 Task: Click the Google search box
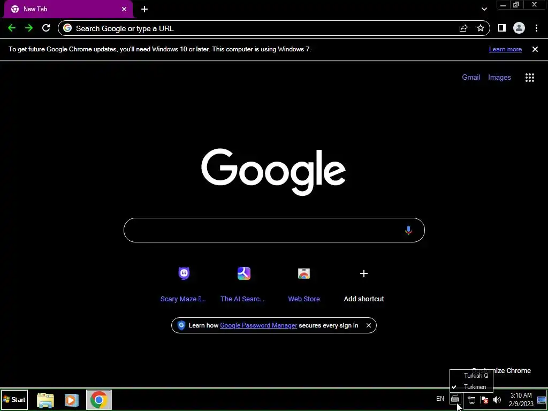(274, 230)
